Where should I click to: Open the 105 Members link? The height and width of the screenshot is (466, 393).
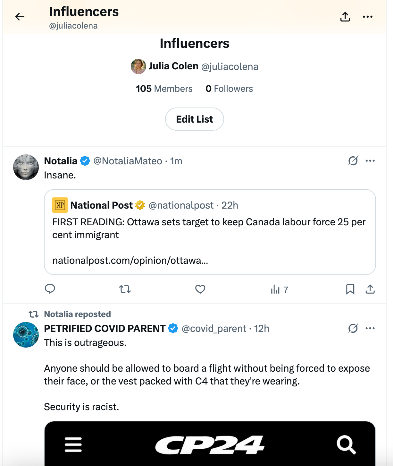click(x=164, y=89)
